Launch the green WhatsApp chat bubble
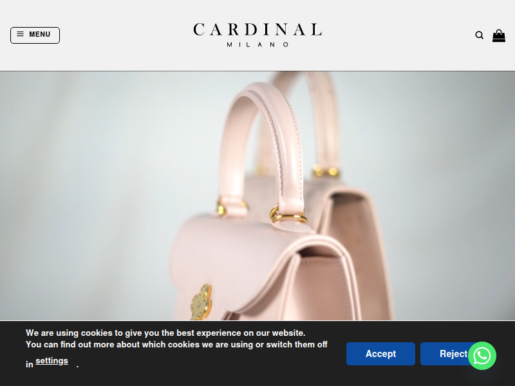Viewport: 515px width, 386px height. click(x=482, y=356)
